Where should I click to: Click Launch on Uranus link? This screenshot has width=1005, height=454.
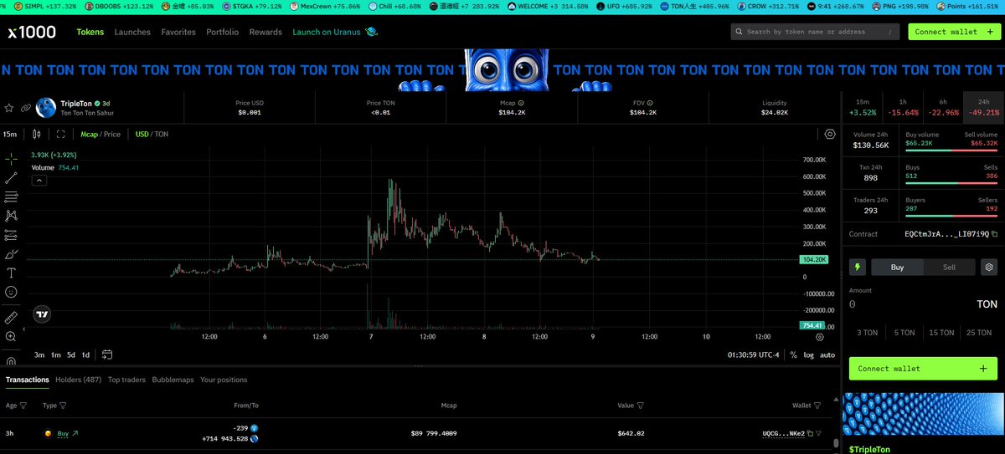(x=335, y=32)
